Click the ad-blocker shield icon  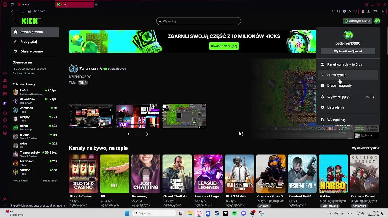344,11
